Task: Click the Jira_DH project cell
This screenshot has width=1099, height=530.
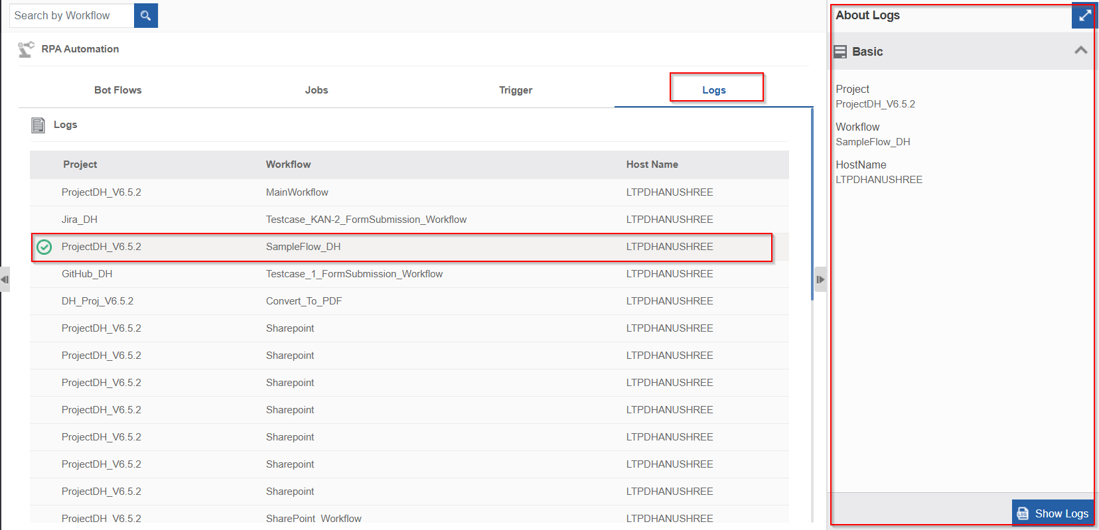Action: pos(80,220)
